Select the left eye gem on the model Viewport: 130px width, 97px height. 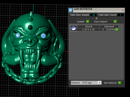(18, 35)
